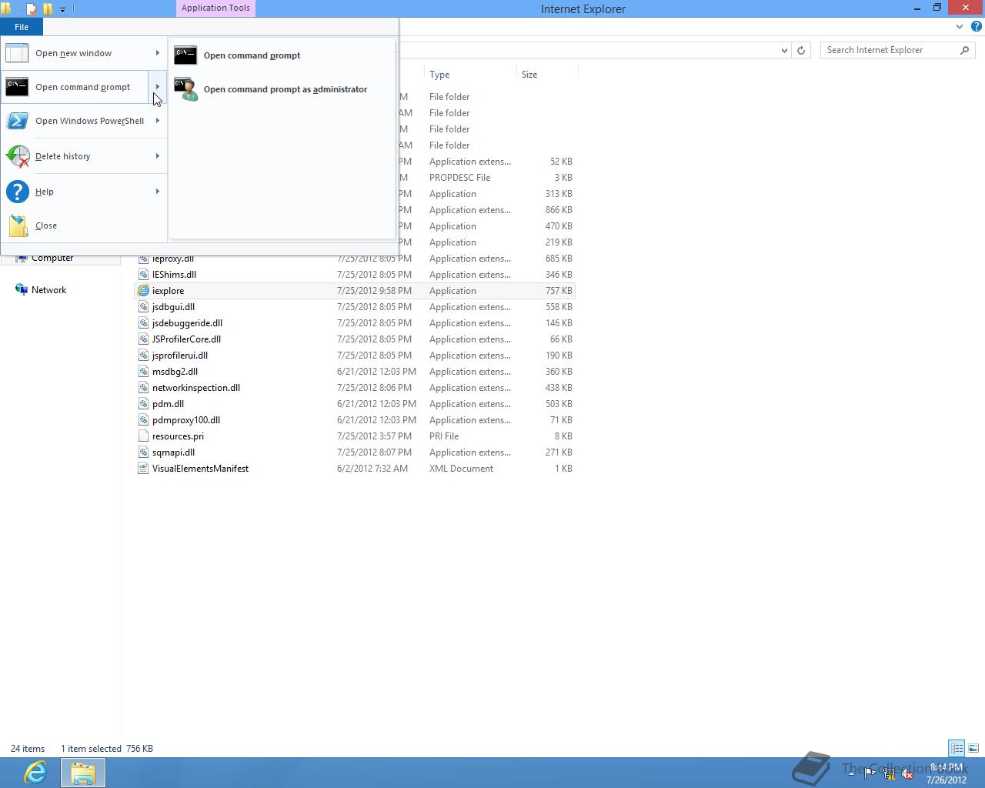Expand the Delete history submenu arrow
This screenshot has width=985, height=788.
[x=158, y=156]
